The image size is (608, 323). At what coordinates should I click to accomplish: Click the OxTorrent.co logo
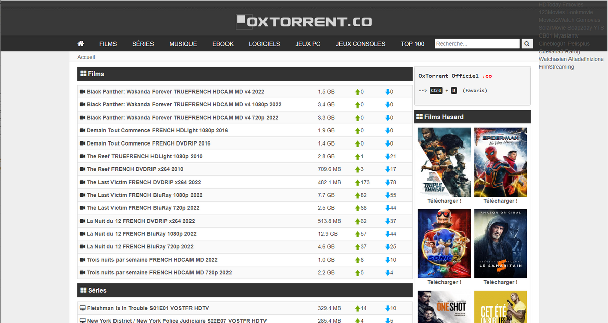[x=304, y=21]
